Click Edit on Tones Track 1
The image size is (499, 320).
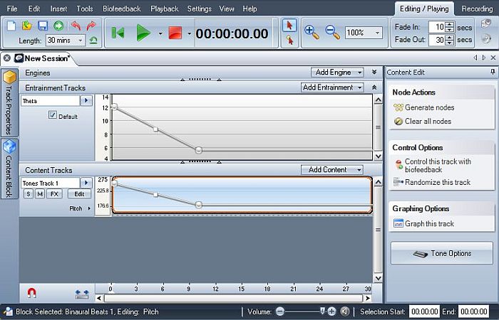79,193
